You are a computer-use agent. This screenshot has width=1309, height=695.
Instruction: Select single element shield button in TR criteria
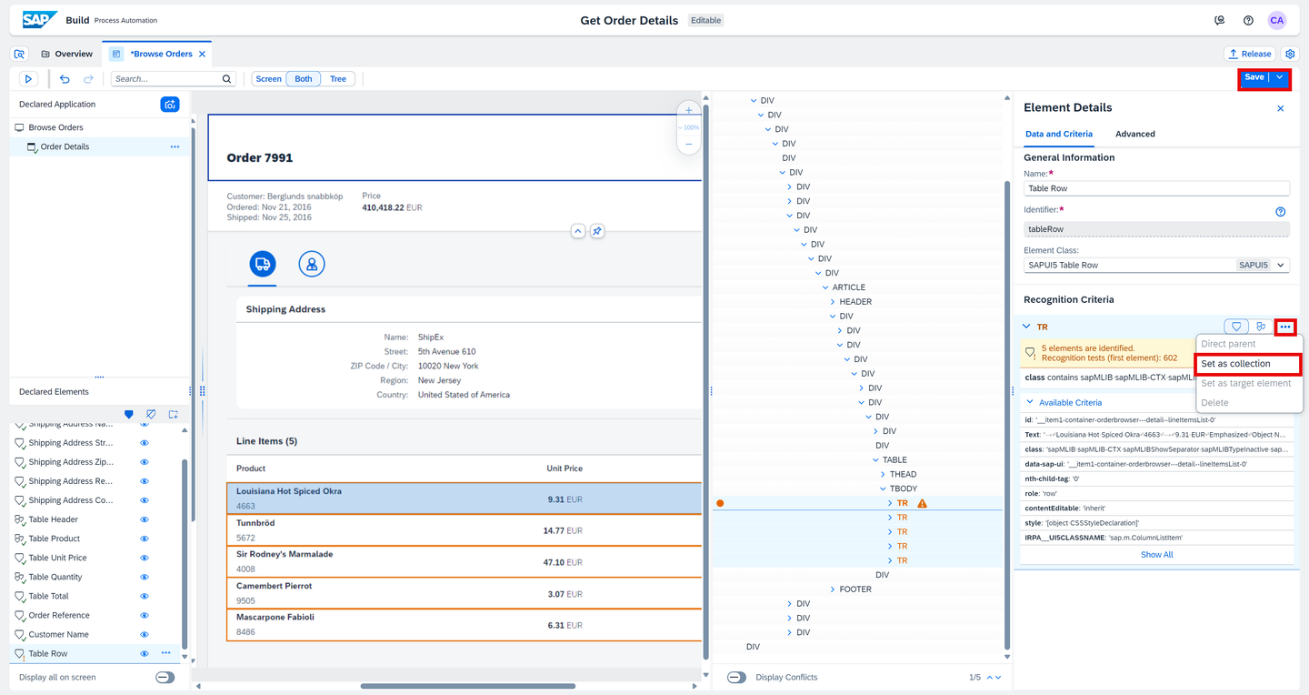pyautogui.click(x=1236, y=327)
